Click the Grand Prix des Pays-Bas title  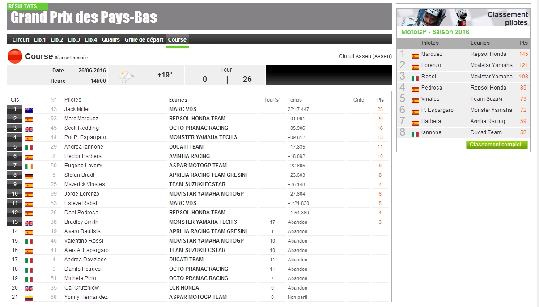84,18
